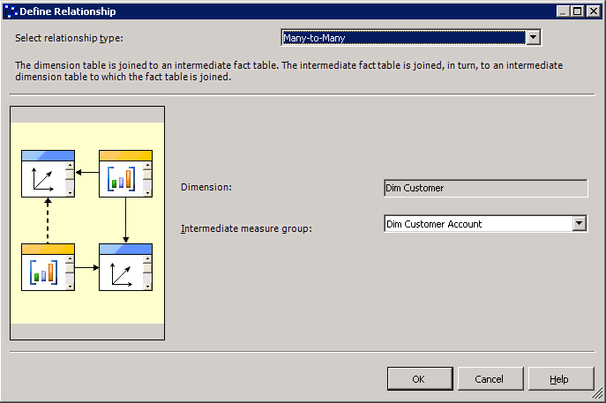Click the top-left dimension axes diagram icon
The image size is (606, 403).
tap(43, 179)
